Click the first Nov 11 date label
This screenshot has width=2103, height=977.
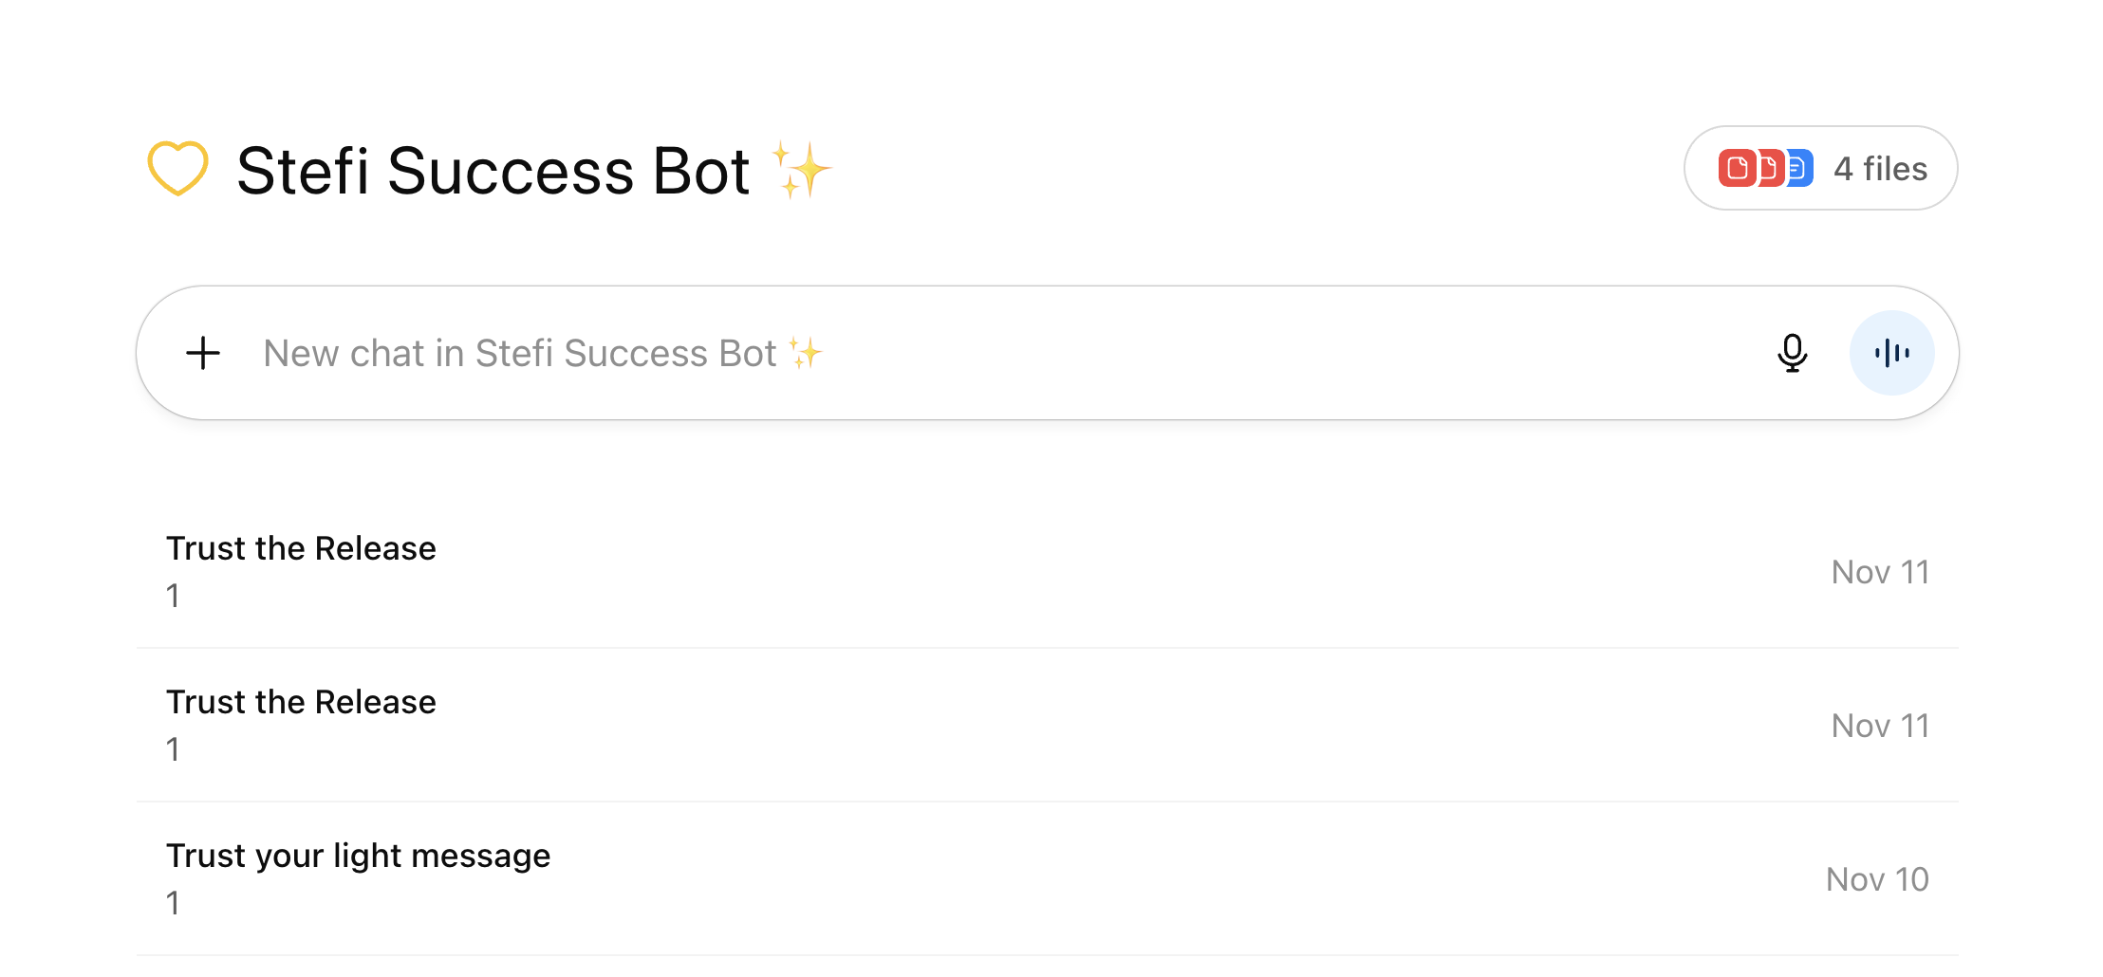[1880, 572]
